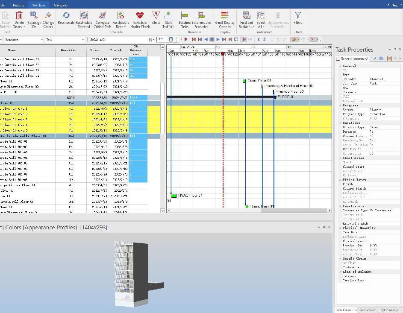
Task: Play animation backward
Action: point(206,40)
